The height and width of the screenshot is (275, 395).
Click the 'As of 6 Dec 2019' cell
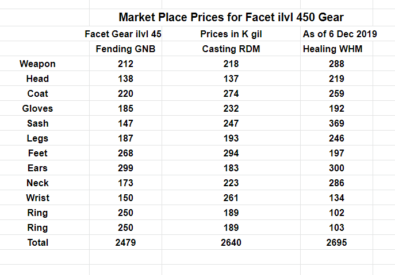point(340,34)
